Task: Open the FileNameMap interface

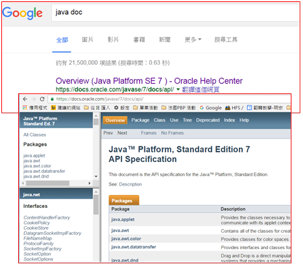Action: 38,238
